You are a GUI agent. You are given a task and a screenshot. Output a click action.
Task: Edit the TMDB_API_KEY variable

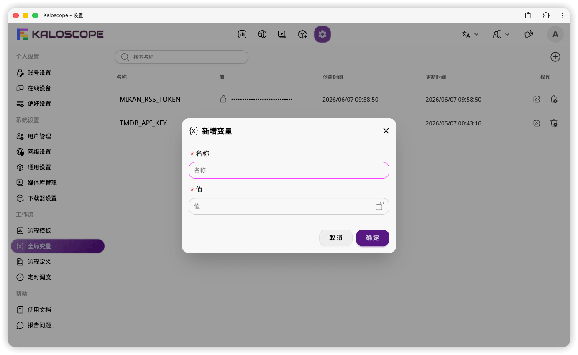click(x=537, y=123)
